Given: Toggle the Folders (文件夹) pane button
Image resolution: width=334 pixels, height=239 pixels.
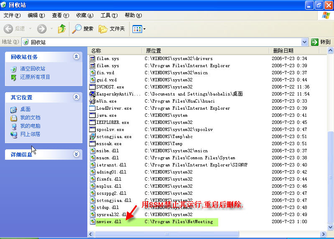Looking at the screenshot, I should 112,29.
